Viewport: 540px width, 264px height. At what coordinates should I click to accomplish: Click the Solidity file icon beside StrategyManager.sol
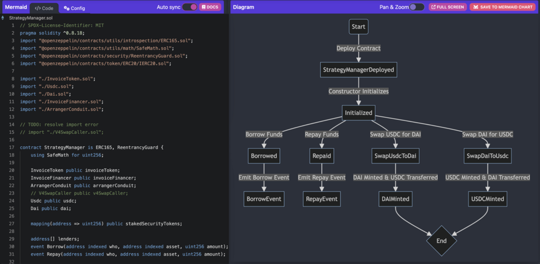tap(3, 18)
